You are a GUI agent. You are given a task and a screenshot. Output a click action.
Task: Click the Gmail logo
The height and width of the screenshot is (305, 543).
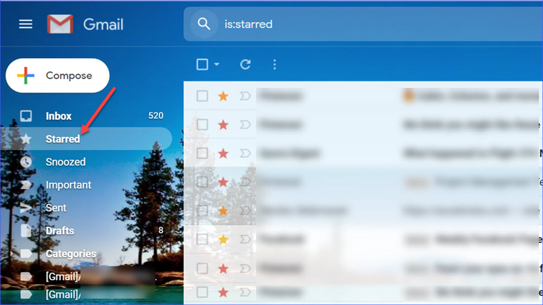pyautogui.click(x=61, y=23)
